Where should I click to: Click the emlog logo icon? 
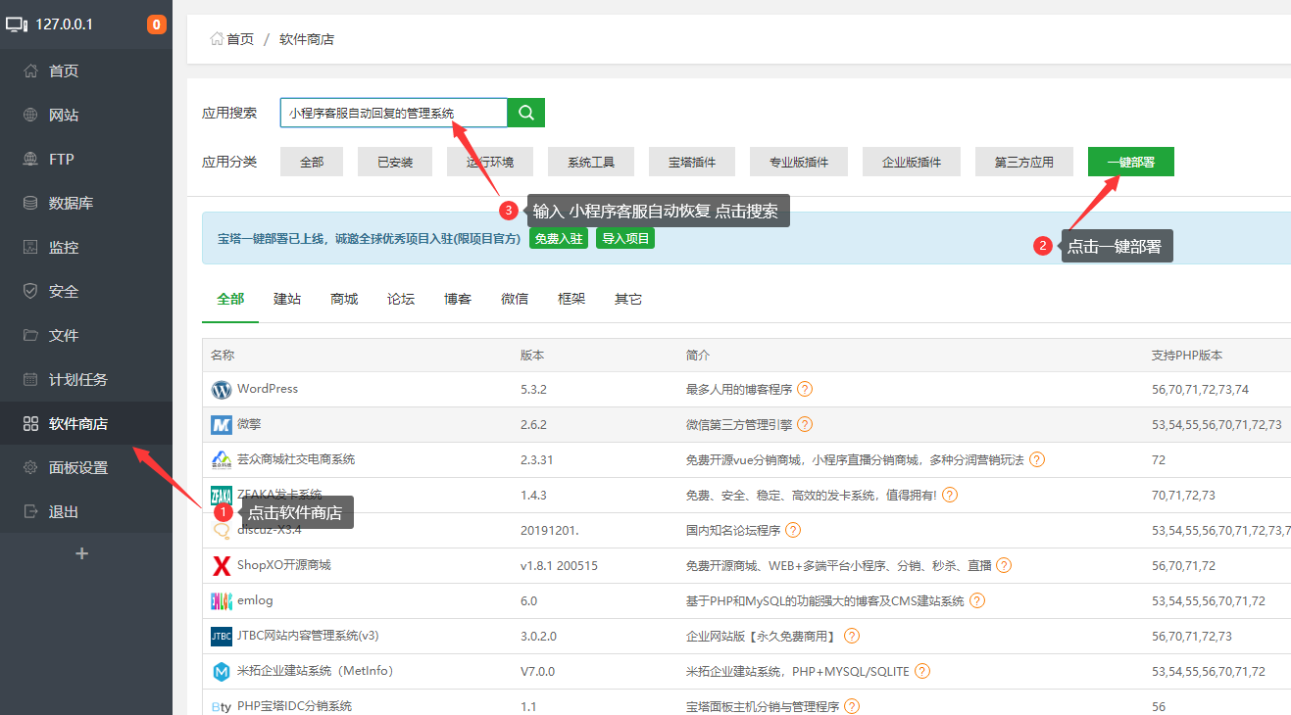point(222,601)
